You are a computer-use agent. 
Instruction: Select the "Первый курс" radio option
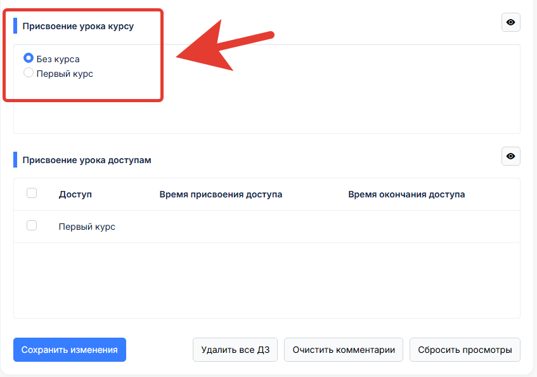29,72
